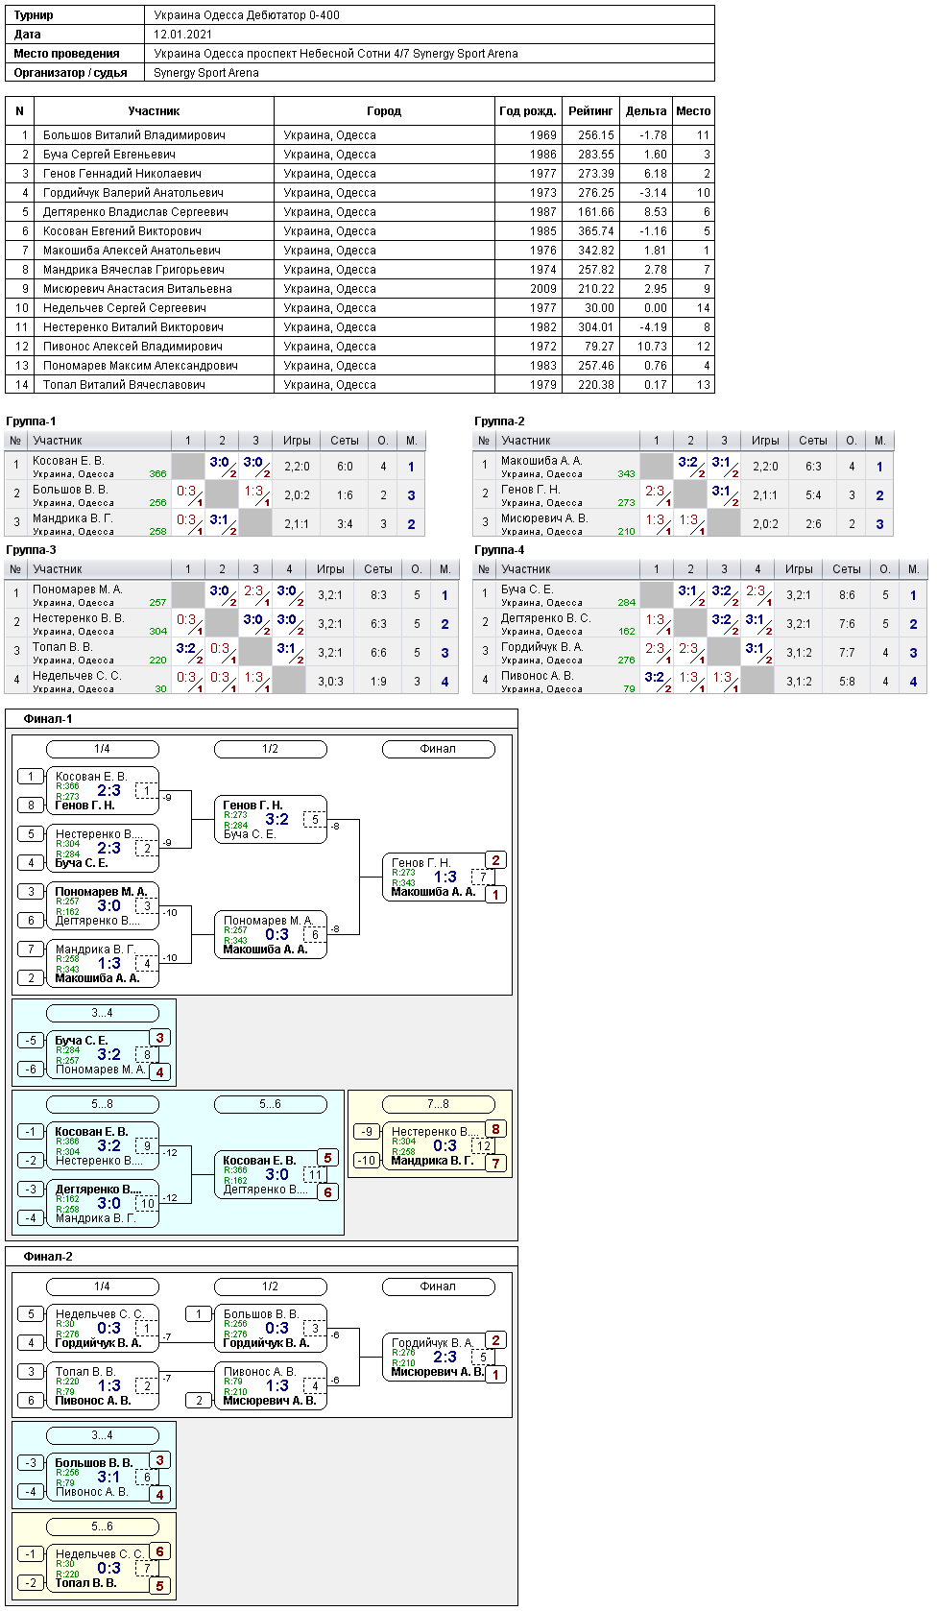This screenshot has width=937, height=1611.
Task: Click the '7...8' bracket label
Action: [438, 1104]
